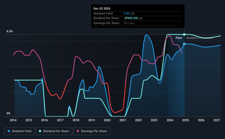Viewport: 225px width, 139px height.
Task: Click the blue Dividend Yield legend dot
Action: coord(9,131)
